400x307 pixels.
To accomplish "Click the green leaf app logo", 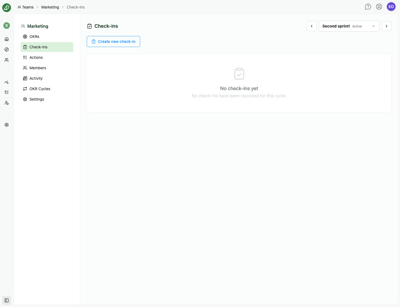I will [x=7, y=8].
